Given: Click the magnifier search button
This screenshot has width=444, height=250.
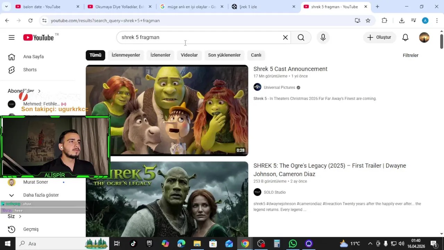Looking at the screenshot, I should click(x=301, y=37).
